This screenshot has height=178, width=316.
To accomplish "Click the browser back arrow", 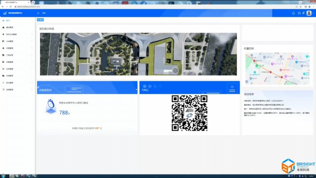I will point(2,6).
